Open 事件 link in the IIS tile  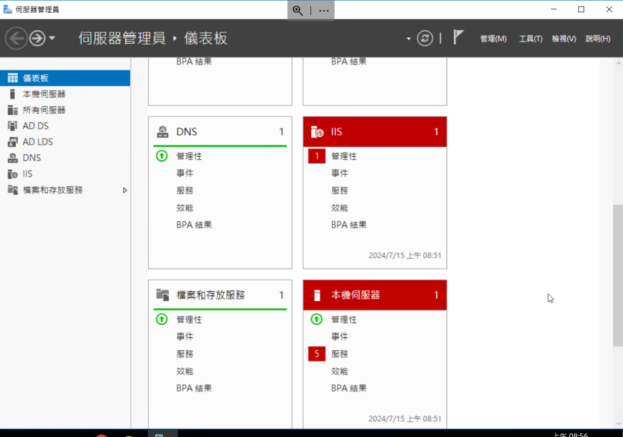339,173
